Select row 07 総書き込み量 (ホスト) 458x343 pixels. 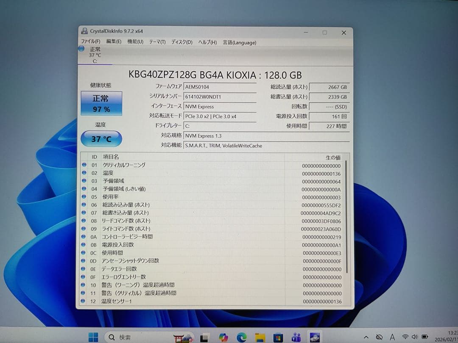(x=212, y=213)
